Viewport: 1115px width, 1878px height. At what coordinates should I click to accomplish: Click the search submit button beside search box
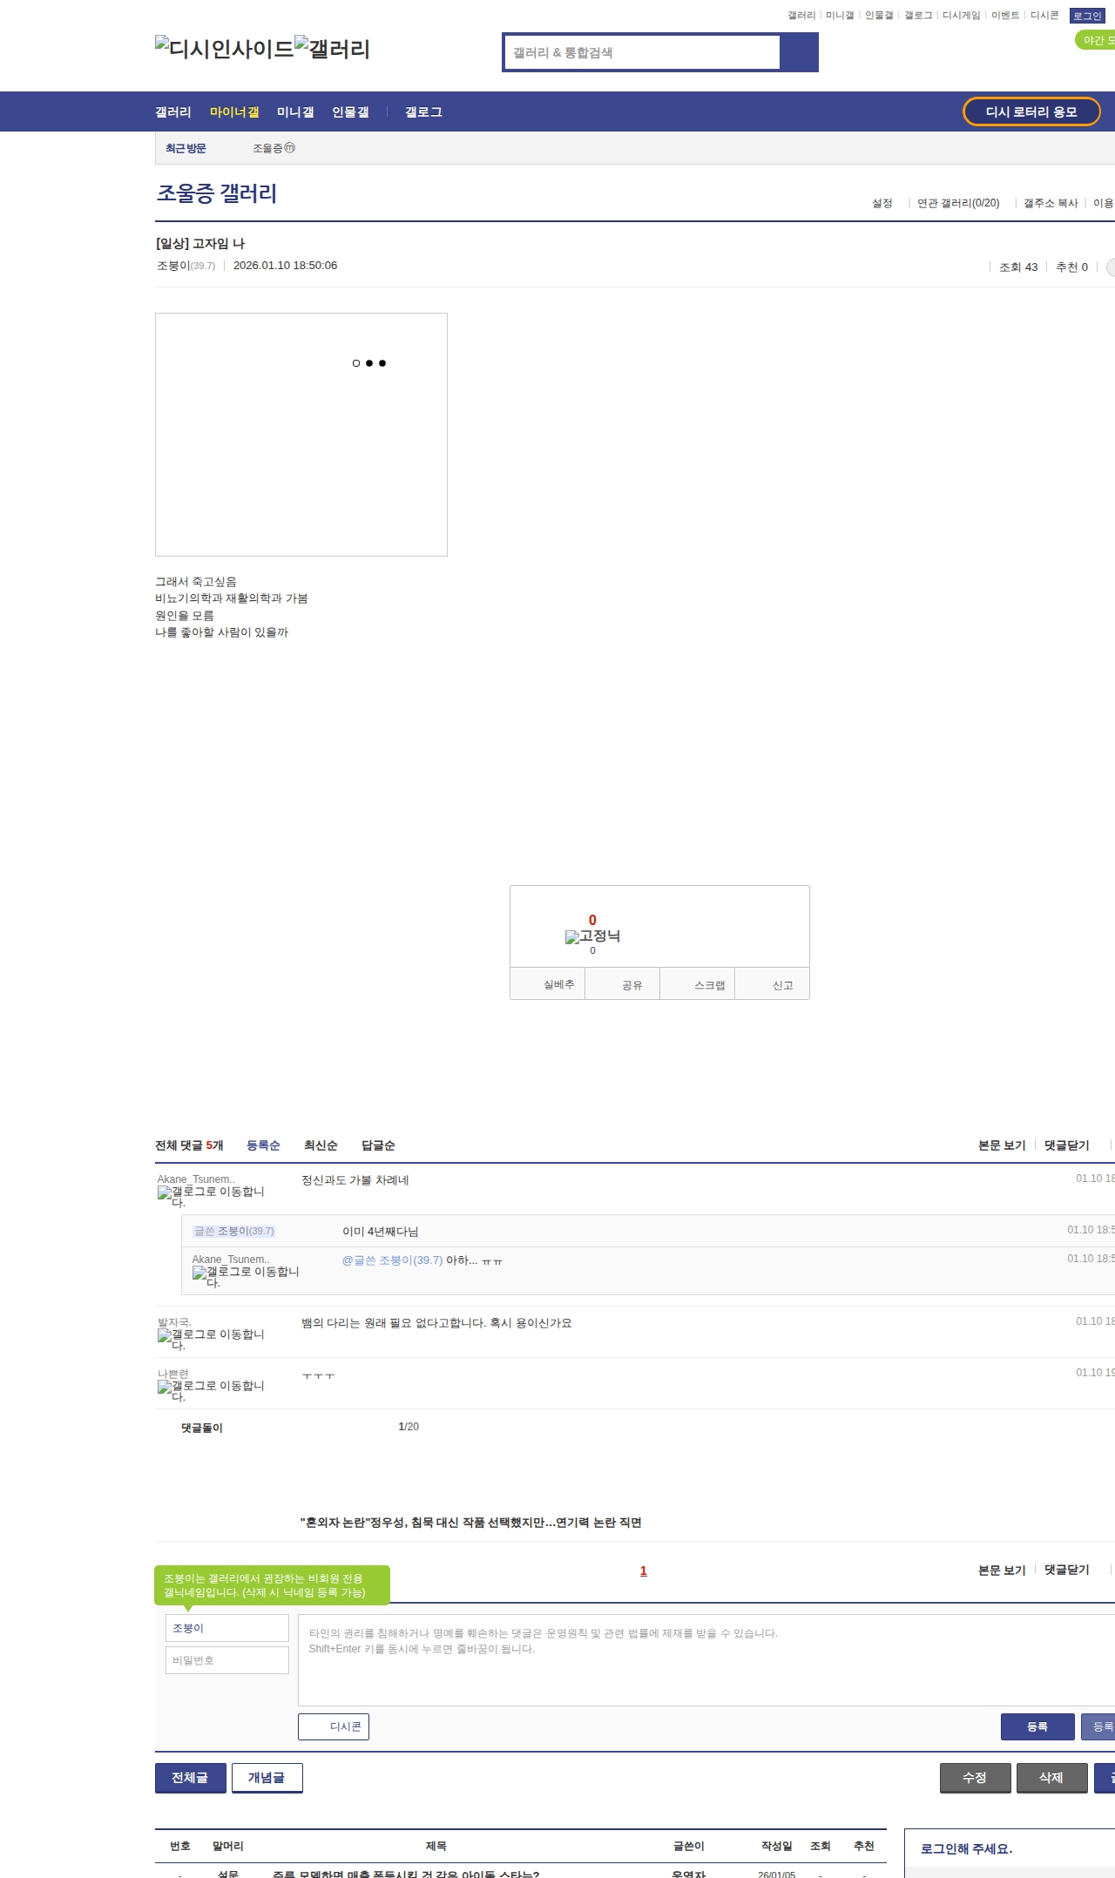point(799,52)
